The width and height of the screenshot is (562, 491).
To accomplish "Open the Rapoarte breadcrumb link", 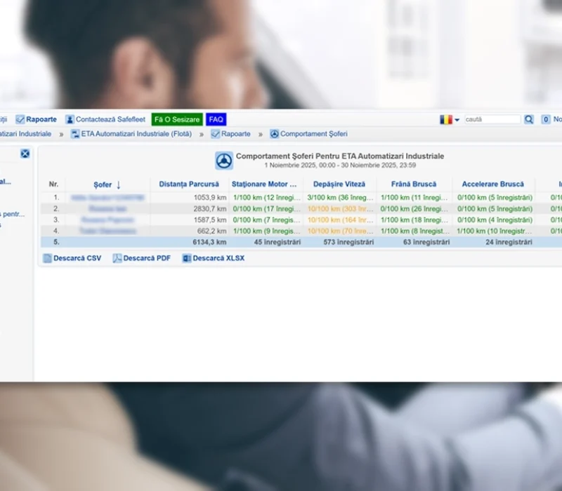I will (x=230, y=134).
